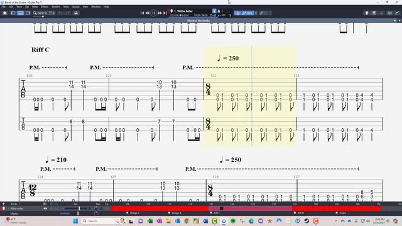Screen dimensions: 402x226
Task: Click the current bar block in track timeline
Action: pyautogui.click(x=222, y=208)
